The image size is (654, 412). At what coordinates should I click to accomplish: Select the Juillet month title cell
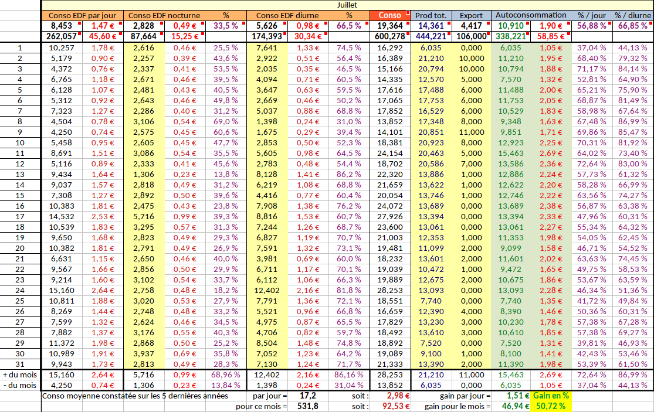tap(347, 5)
